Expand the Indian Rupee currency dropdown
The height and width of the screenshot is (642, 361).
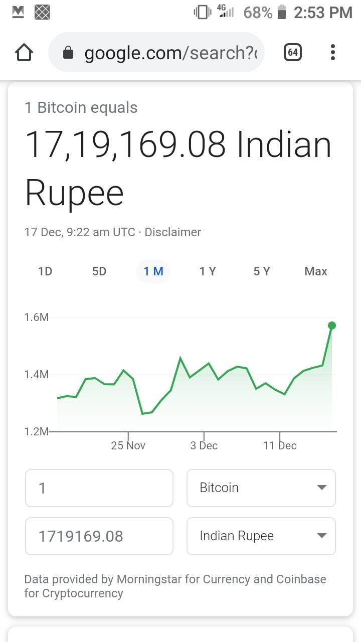(x=261, y=536)
